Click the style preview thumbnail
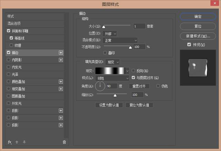Viewport: 221px width, 151px height. coord(198,68)
